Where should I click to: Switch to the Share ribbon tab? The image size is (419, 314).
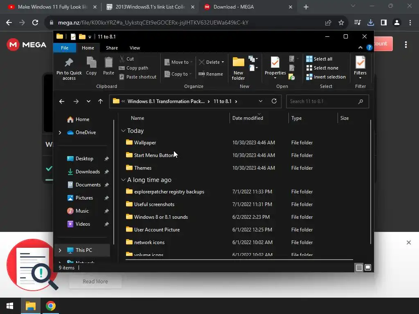[112, 48]
